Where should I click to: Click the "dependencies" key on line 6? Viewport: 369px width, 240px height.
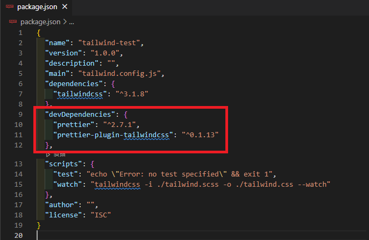74,84
